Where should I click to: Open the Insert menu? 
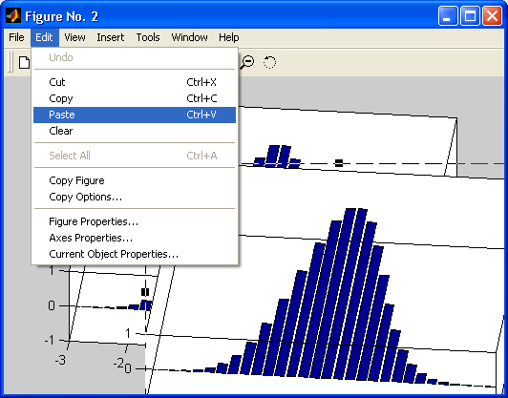[x=111, y=37]
